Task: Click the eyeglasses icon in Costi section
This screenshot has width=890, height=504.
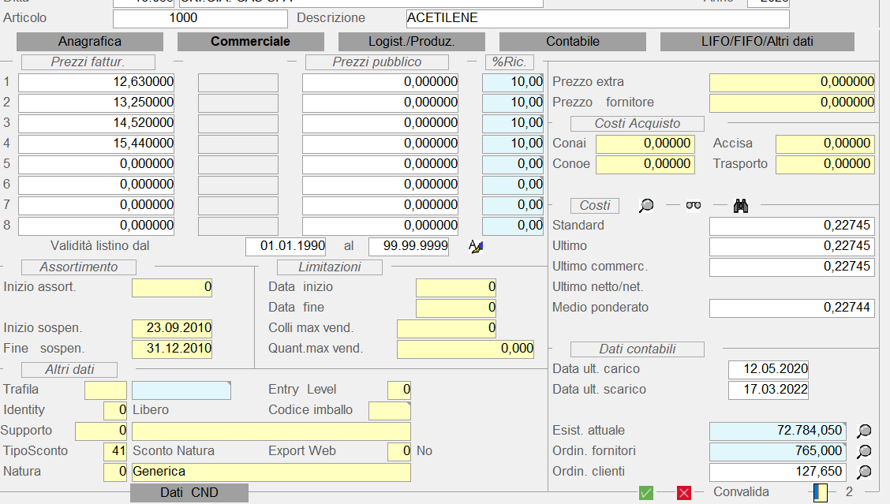Action: 694,206
